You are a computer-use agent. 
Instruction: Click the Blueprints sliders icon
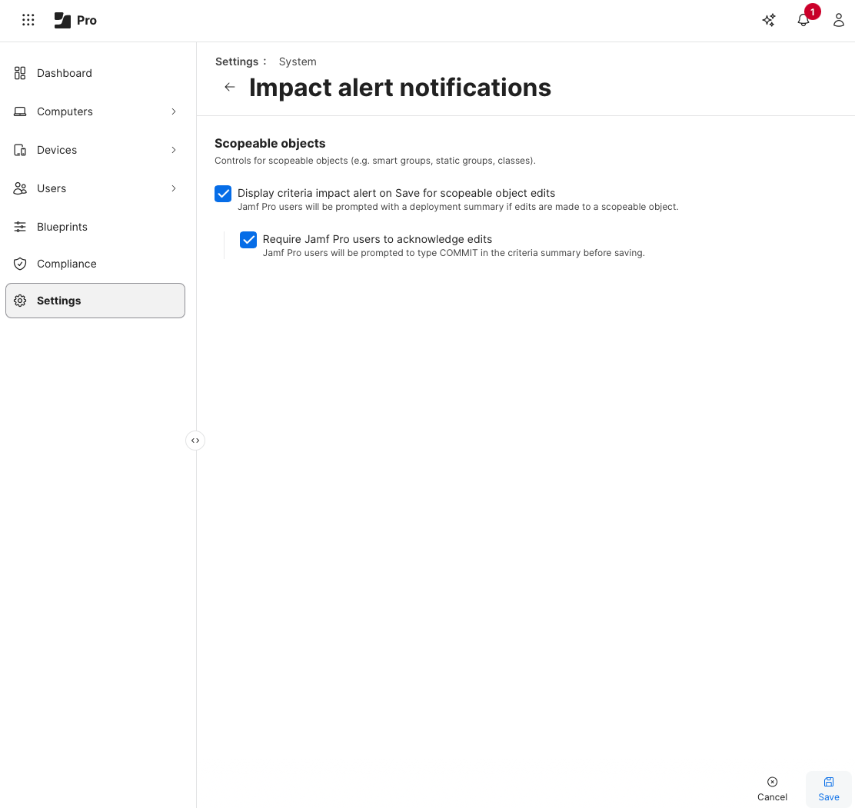pos(20,227)
